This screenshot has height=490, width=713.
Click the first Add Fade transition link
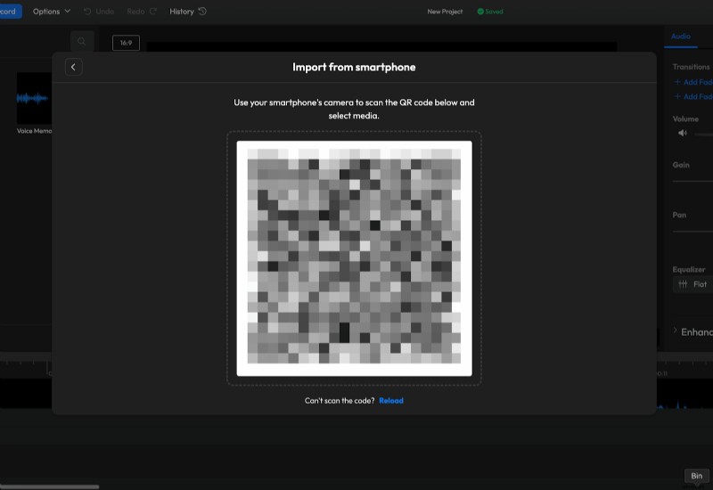pos(693,82)
